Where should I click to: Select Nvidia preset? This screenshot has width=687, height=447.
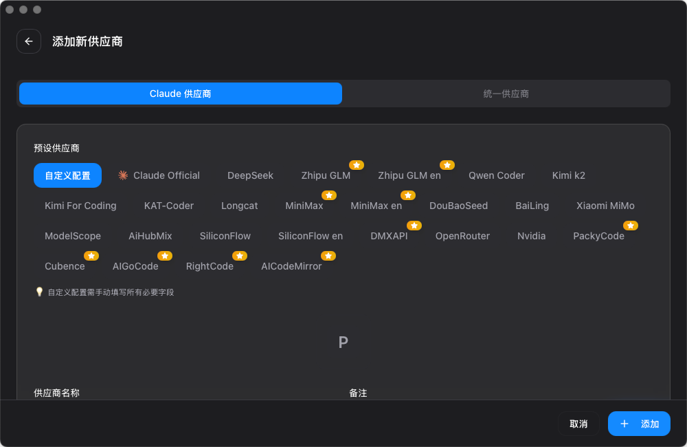(532, 236)
